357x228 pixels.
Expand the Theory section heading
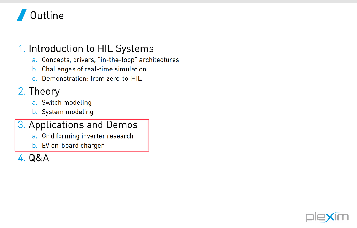click(44, 91)
